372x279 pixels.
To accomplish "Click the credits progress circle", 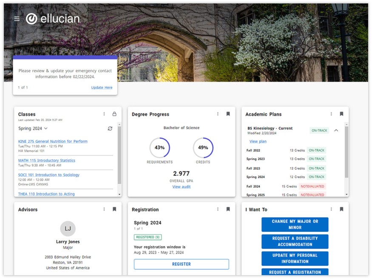I will coord(203,148).
